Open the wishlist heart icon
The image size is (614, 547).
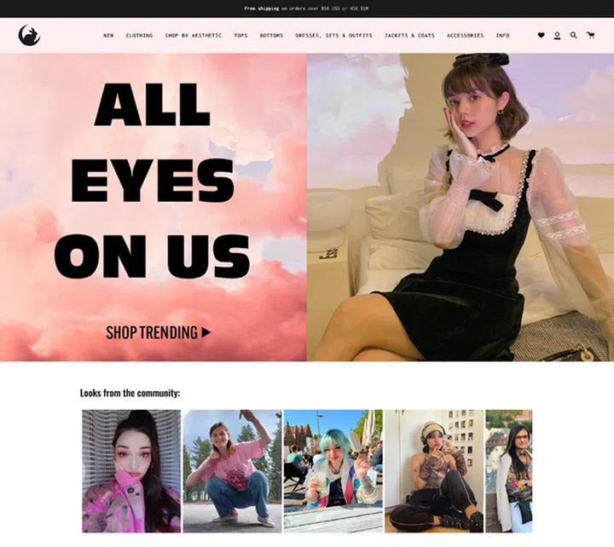pyautogui.click(x=541, y=36)
